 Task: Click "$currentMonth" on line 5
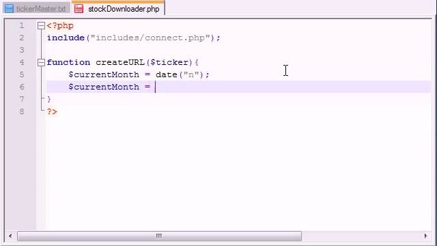point(104,74)
